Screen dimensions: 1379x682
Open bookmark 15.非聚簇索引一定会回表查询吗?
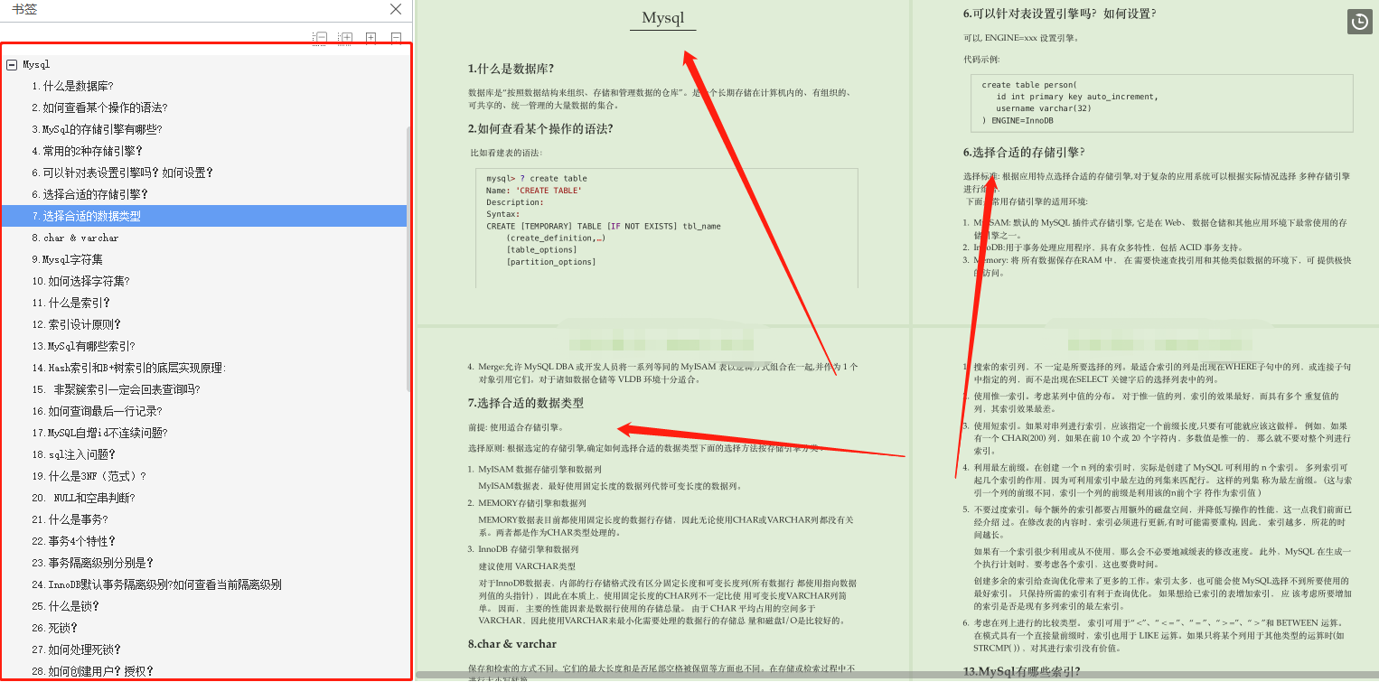pyautogui.click(x=116, y=389)
